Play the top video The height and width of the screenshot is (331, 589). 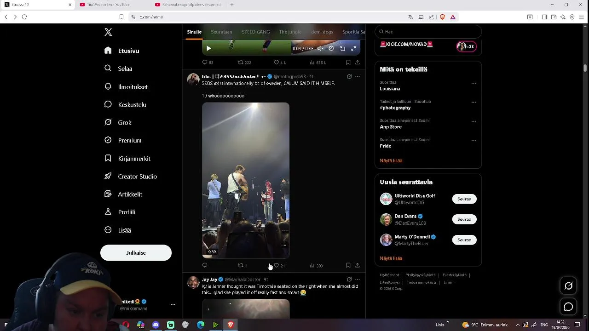pyautogui.click(x=208, y=48)
